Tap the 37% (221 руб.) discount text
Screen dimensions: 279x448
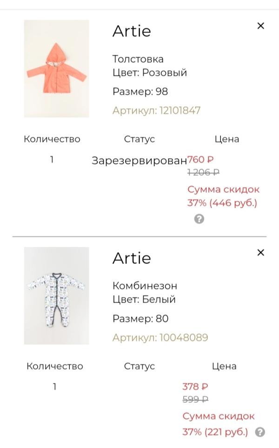(215, 432)
